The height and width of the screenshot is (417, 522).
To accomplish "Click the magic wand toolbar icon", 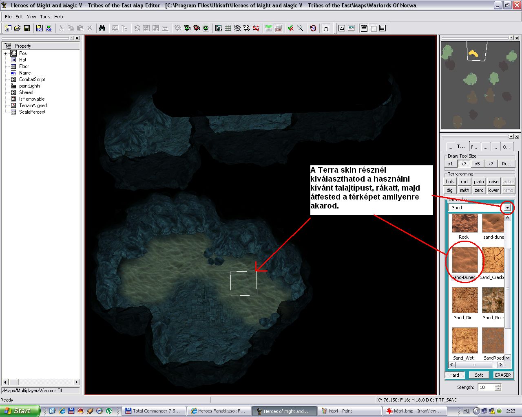I will [300, 28].
